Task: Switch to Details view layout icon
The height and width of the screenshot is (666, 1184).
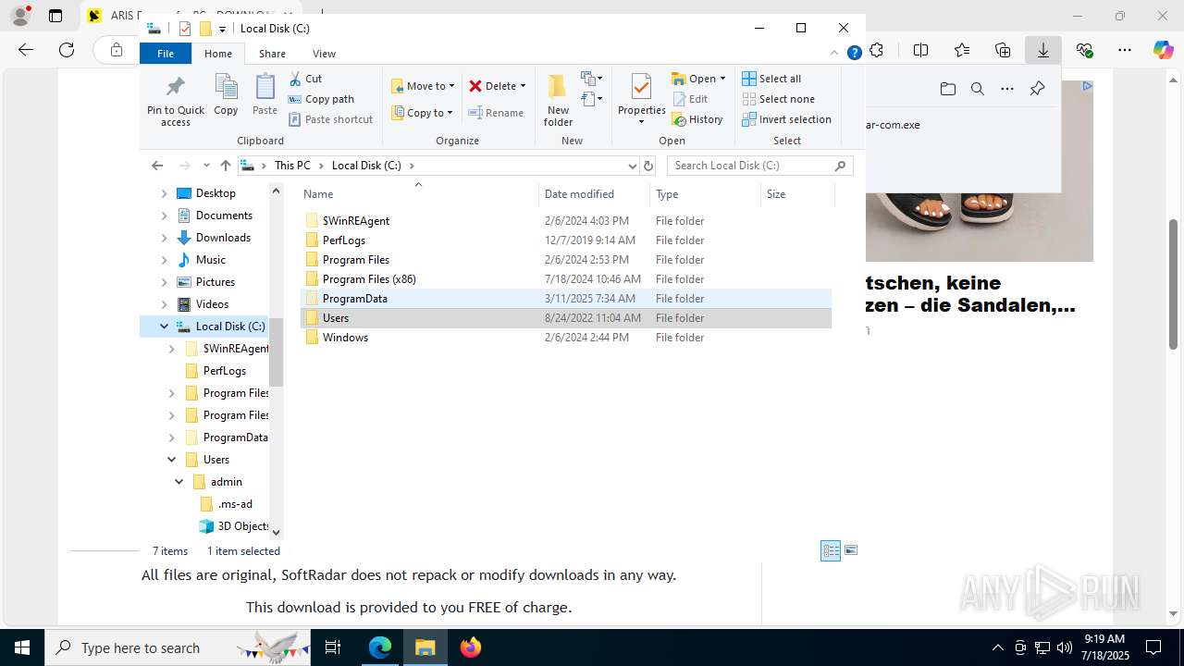Action: click(x=831, y=551)
